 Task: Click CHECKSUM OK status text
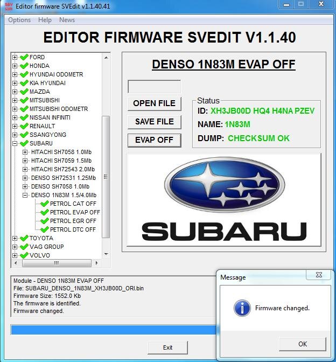[x=258, y=138]
